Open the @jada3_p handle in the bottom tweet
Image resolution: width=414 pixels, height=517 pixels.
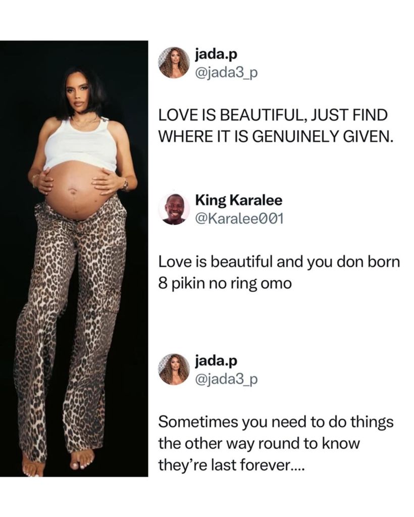[227, 380]
